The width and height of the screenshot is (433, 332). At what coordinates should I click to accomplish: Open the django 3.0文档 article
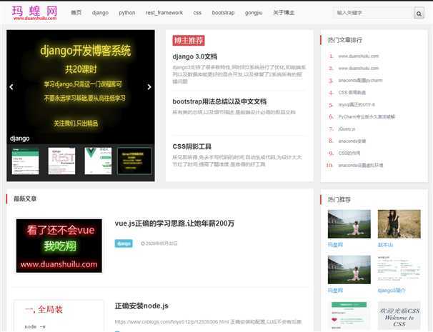click(194, 56)
